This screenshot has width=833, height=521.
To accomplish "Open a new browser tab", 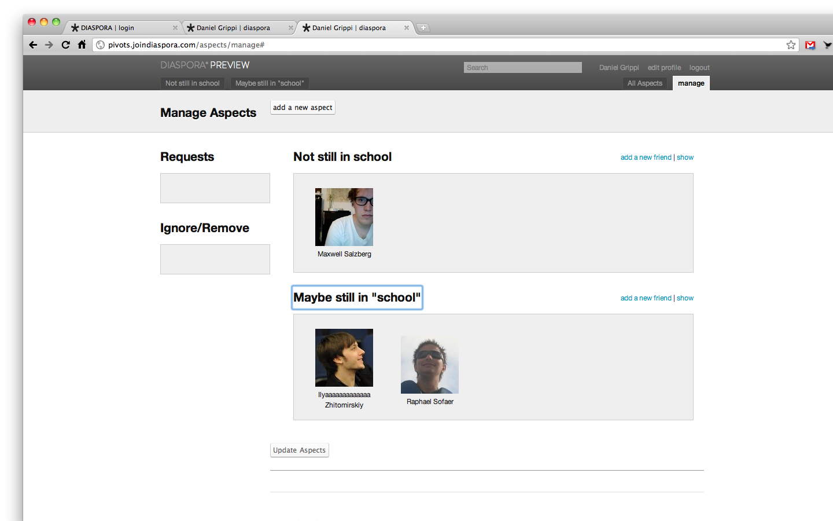I will coord(423,28).
